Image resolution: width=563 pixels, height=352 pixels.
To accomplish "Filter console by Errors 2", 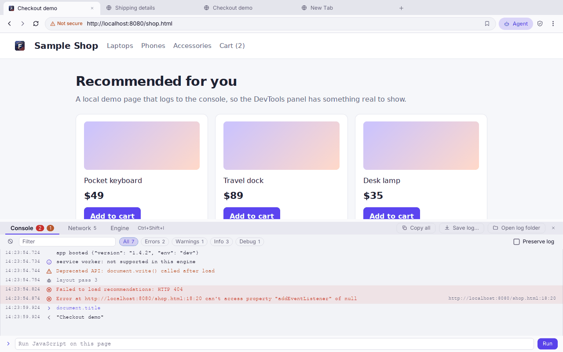I will click(155, 242).
